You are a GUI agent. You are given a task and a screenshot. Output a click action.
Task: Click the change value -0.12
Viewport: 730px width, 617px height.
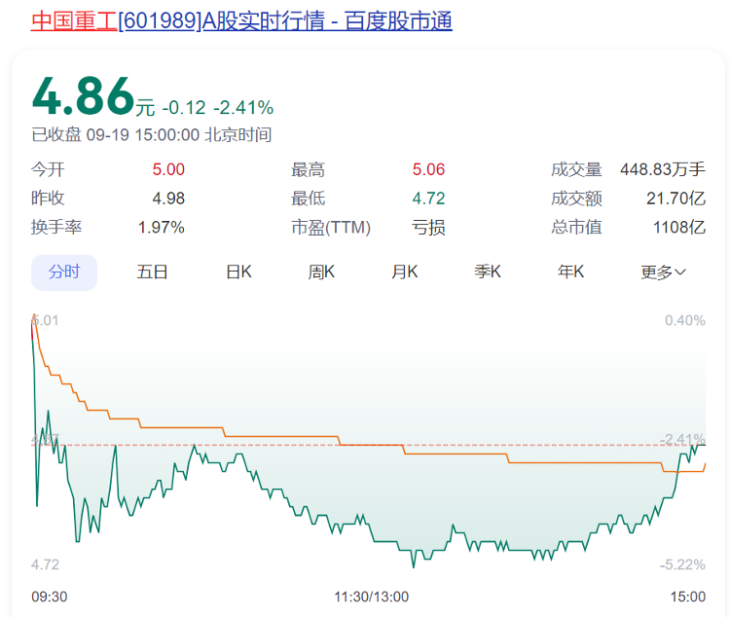point(183,108)
